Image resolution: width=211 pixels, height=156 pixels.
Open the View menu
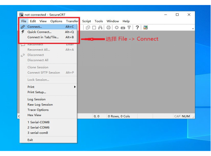pyautogui.click(x=43, y=21)
